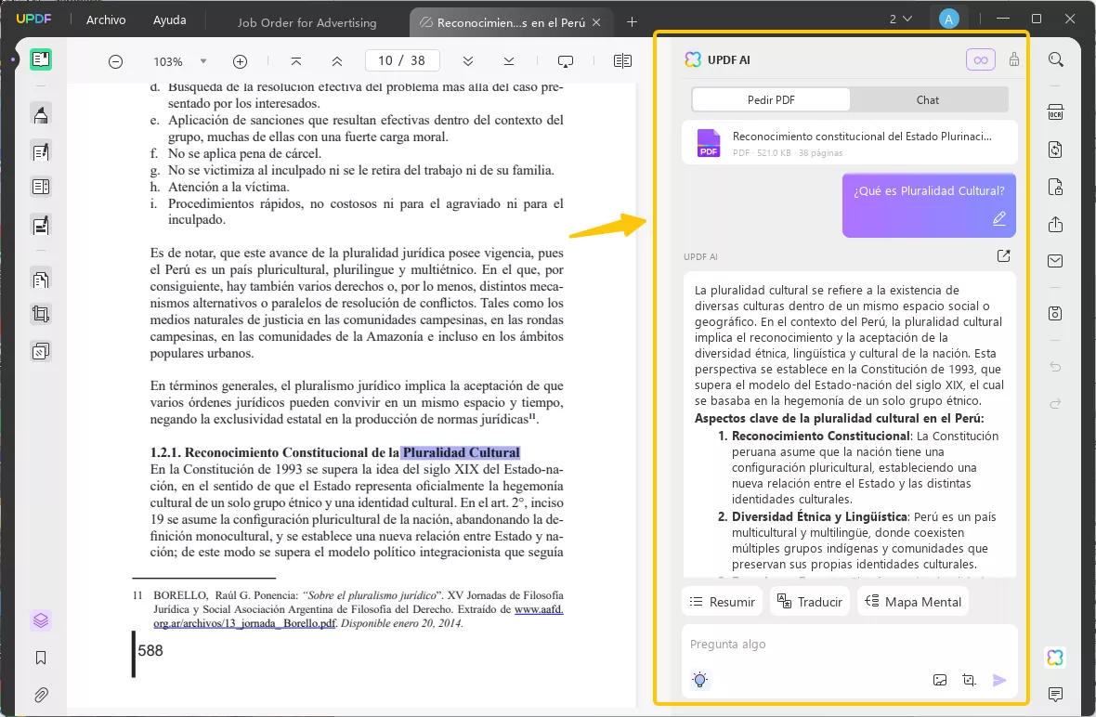Open the Form preparation tool
Viewport: 1096px width, 717px height.
[x=41, y=187]
